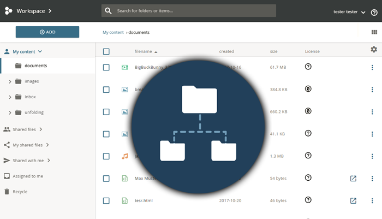Image resolution: width=382 pixels, height=219 pixels.
Task: Click the search magnifier icon
Action: click(109, 11)
